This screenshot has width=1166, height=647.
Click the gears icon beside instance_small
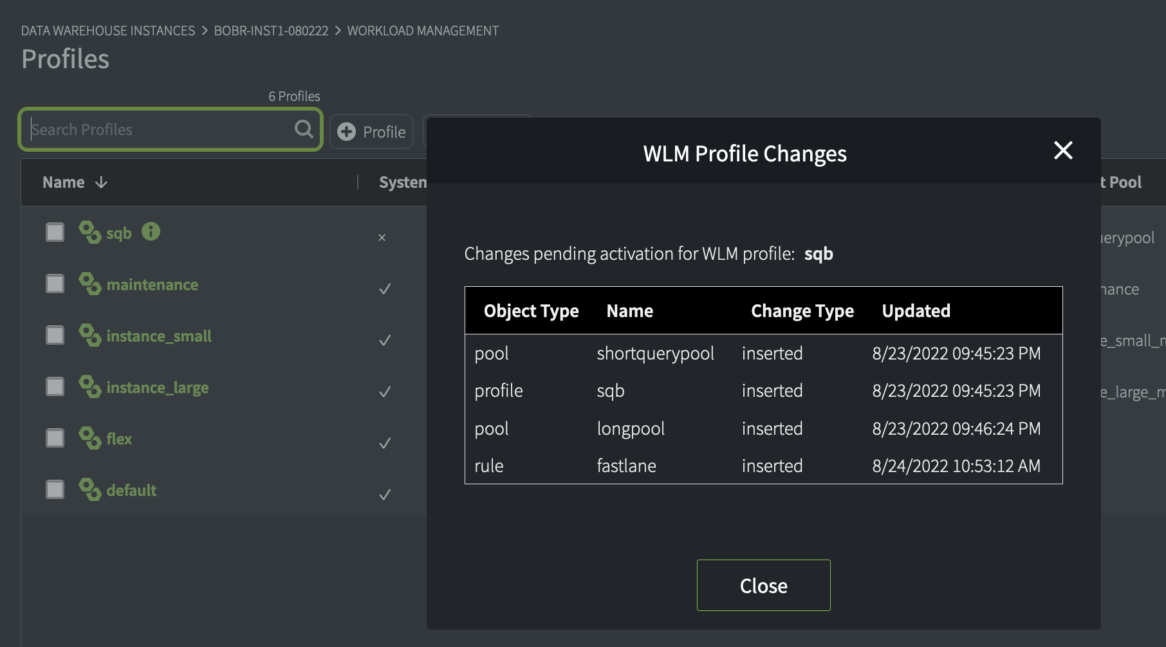tap(89, 335)
